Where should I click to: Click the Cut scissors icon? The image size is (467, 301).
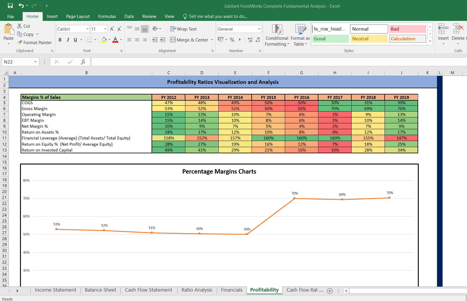click(20, 26)
